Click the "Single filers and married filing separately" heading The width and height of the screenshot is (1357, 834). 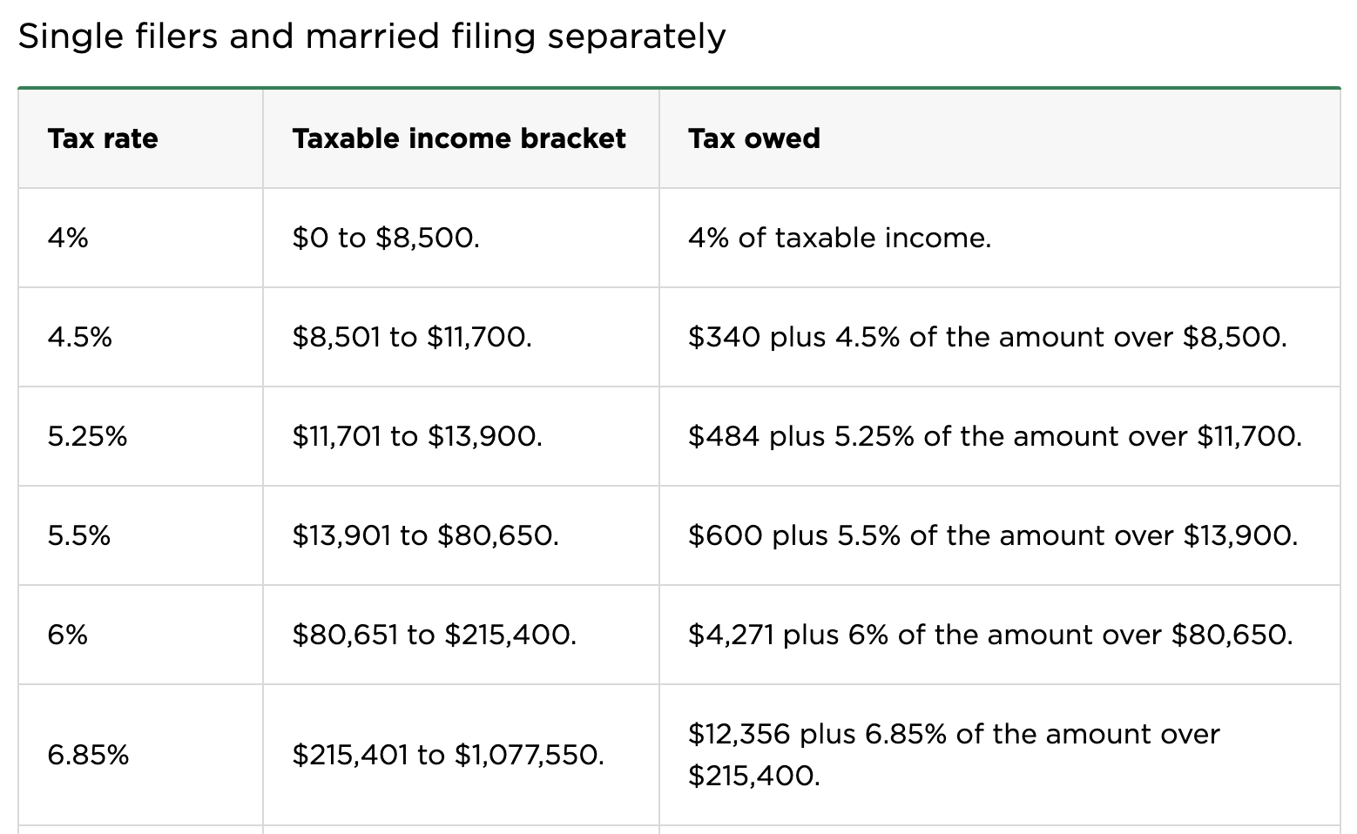click(372, 37)
